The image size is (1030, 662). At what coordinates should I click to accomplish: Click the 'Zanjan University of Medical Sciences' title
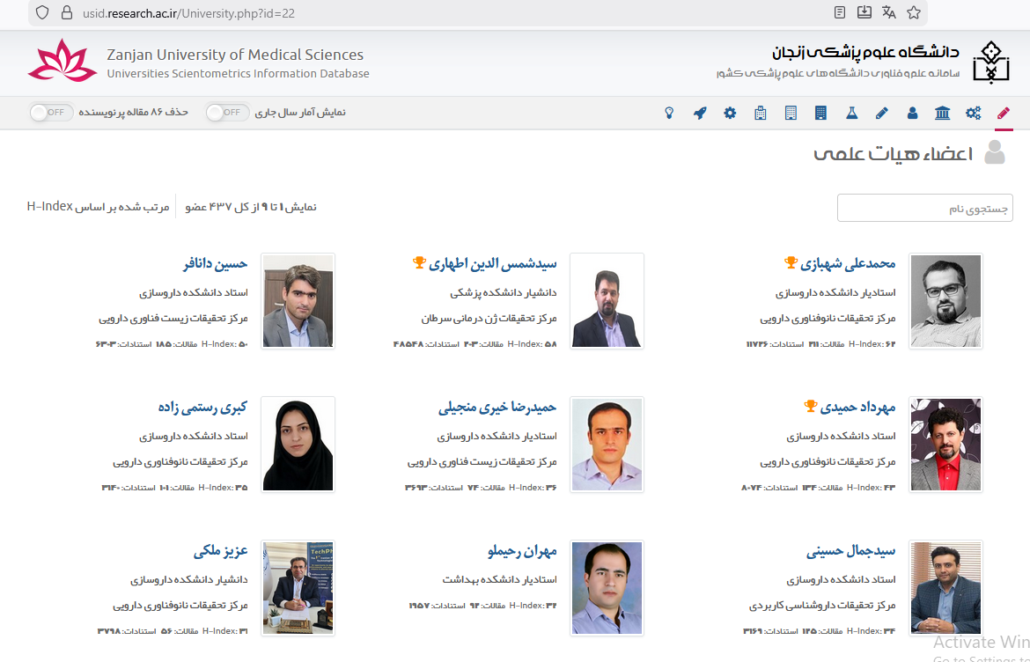pos(235,55)
